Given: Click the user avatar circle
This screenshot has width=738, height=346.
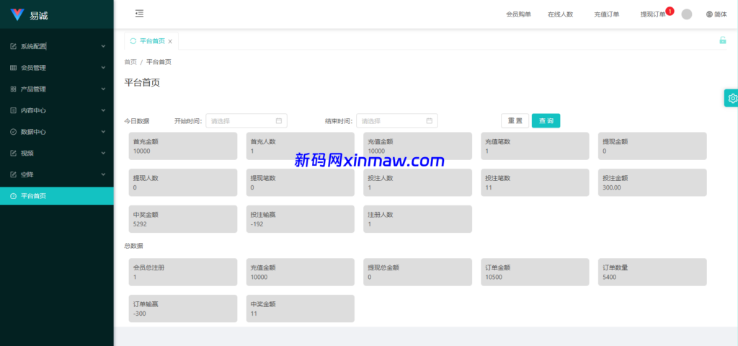Looking at the screenshot, I should (687, 14).
